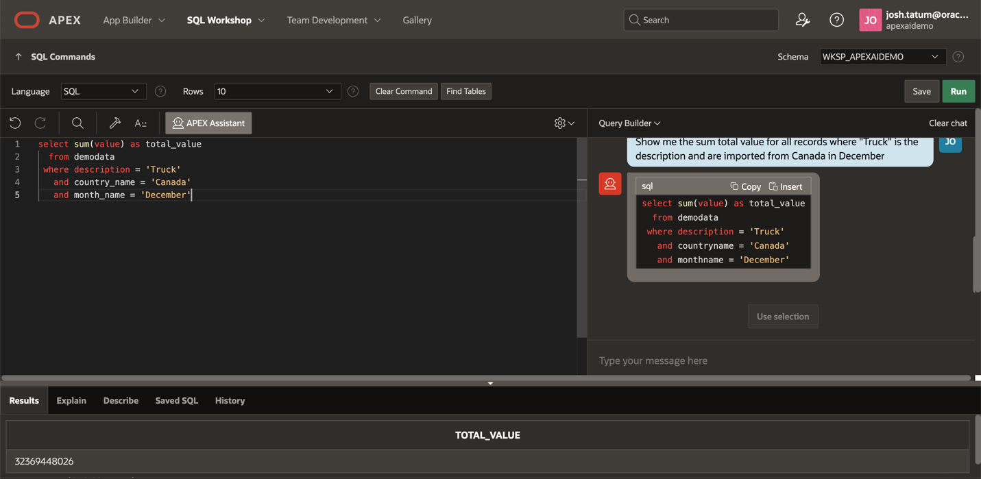Click the undo icon in editor toolbar

pyautogui.click(x=15, y=123)
